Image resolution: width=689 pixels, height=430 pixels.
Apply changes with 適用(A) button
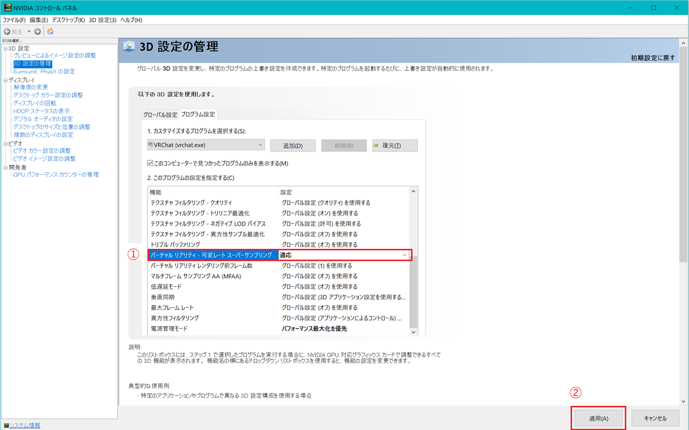click(598, 418)
